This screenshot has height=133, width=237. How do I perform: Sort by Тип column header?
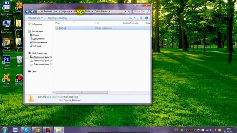(x=97, y=23)
